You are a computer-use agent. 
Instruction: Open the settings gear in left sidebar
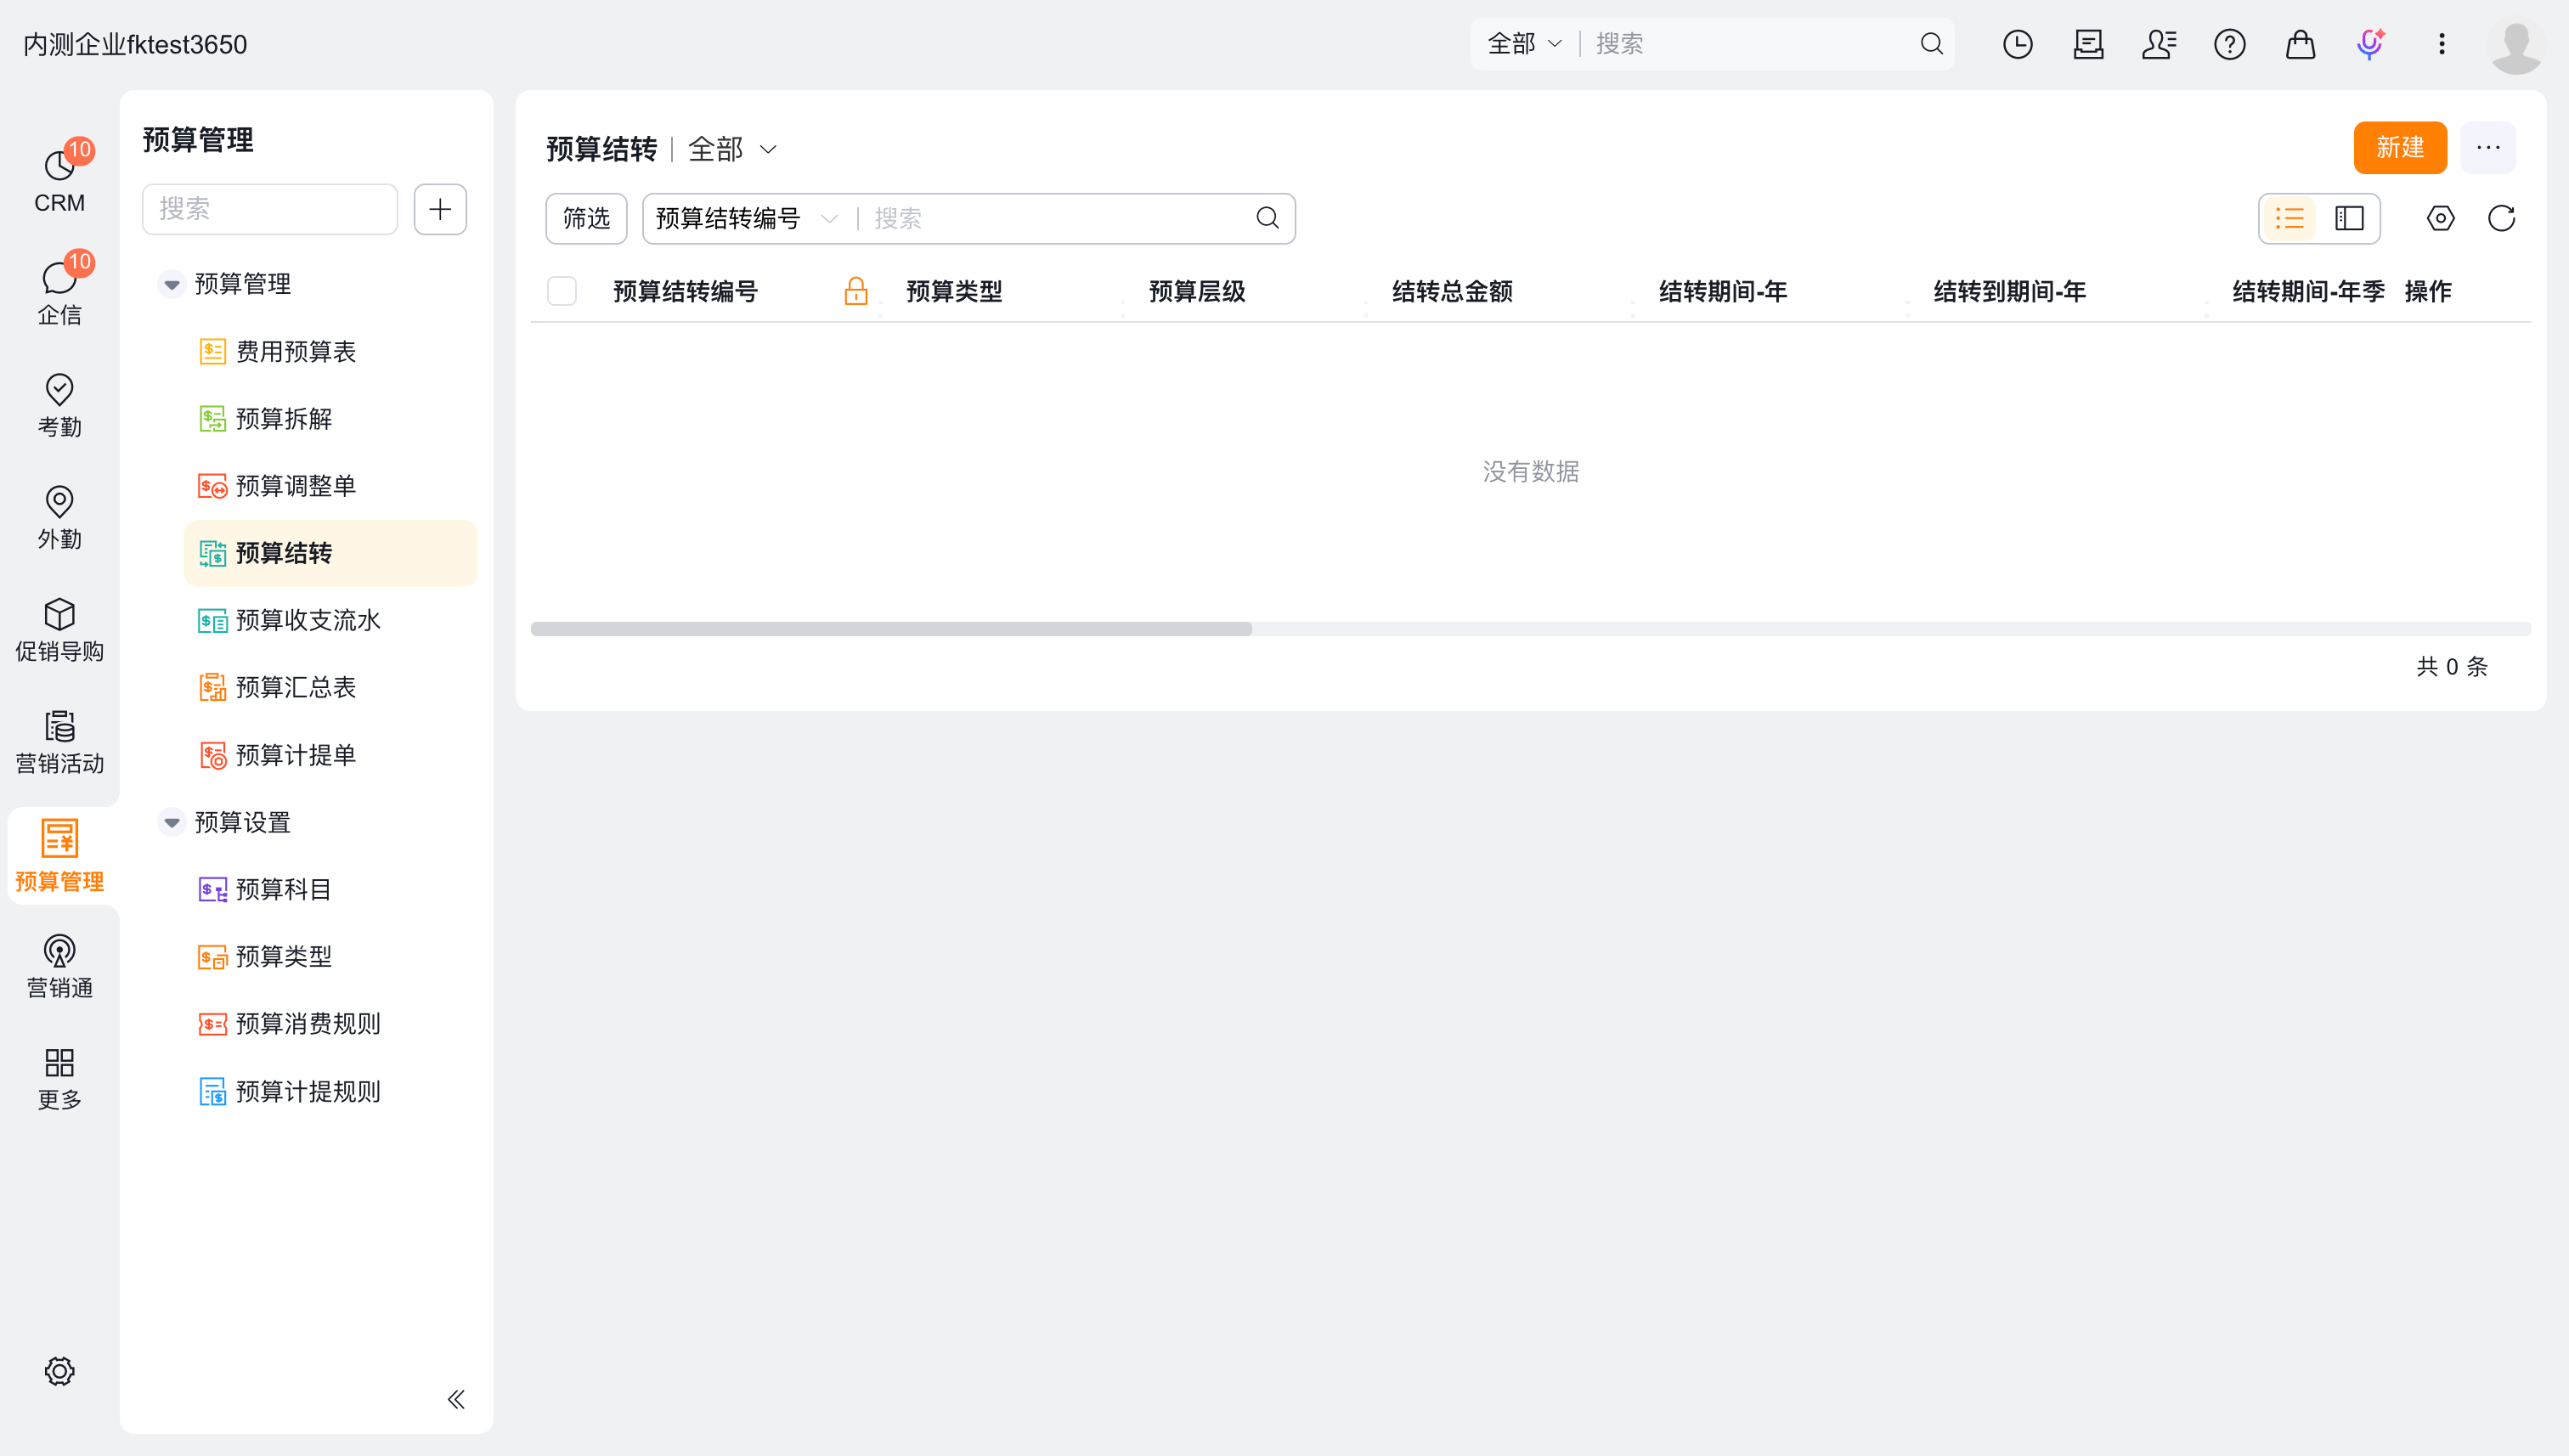point(59,1371)
